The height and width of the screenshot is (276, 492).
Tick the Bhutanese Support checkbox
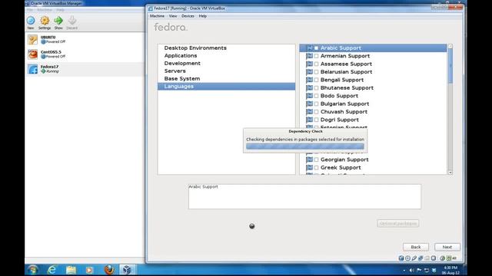(316, 88)
